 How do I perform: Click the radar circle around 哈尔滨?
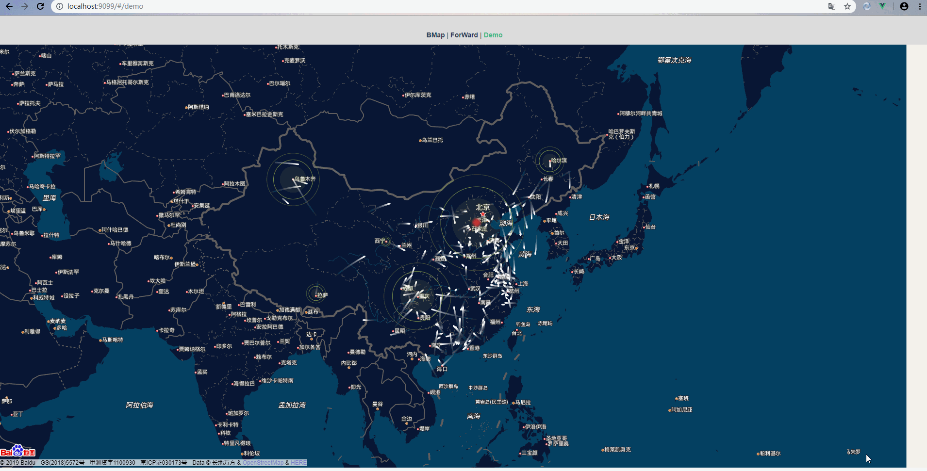[x=548, y=160]
